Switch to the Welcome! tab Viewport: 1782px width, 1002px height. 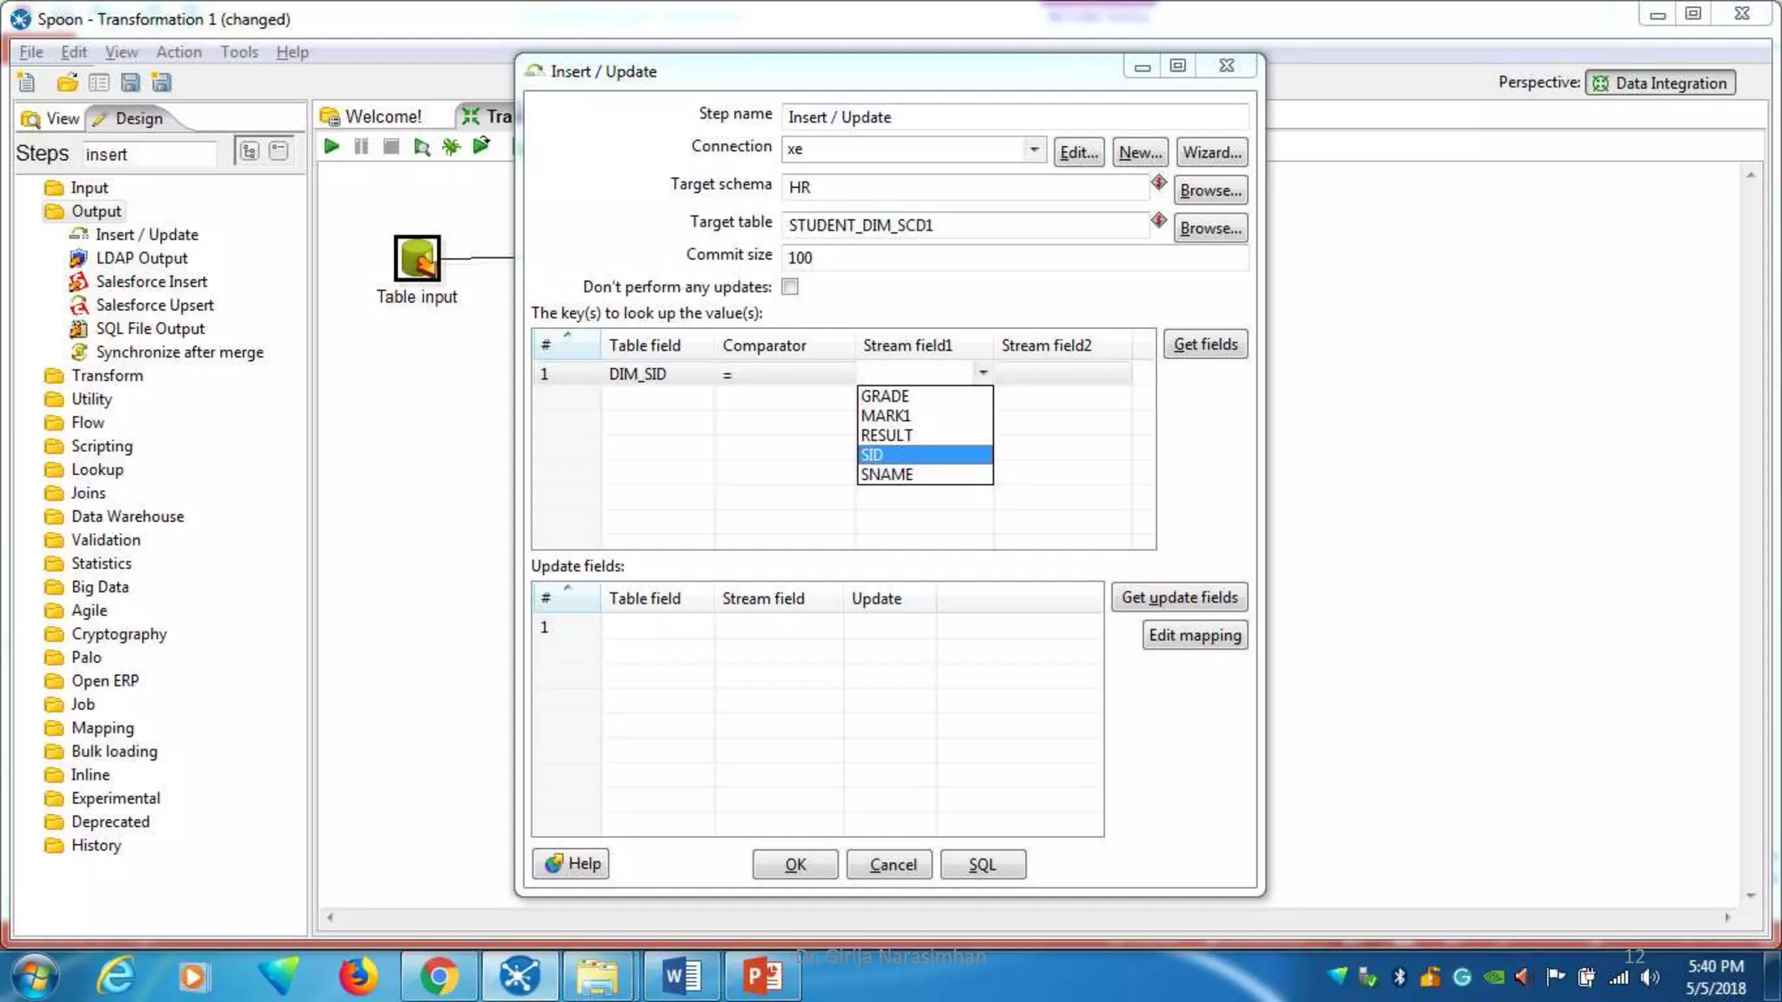pyautogui.click(x=383, y=117)
